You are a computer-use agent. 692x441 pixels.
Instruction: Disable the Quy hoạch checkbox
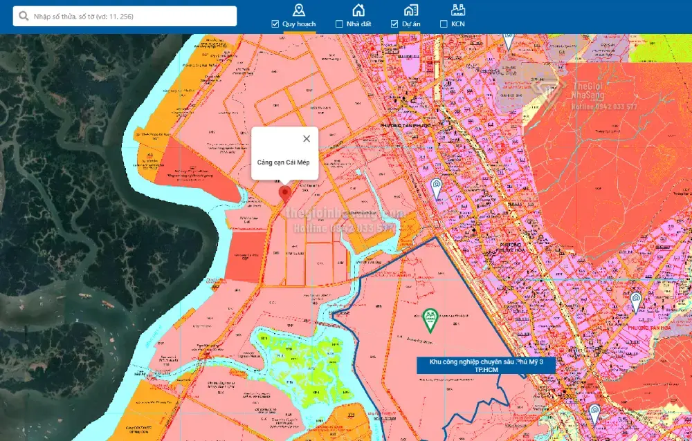pyautogui.click(x=275, y=24)
